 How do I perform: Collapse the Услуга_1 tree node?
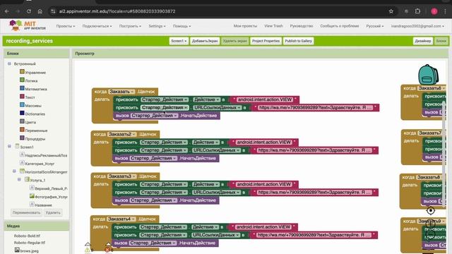click(x=19, y=180)
